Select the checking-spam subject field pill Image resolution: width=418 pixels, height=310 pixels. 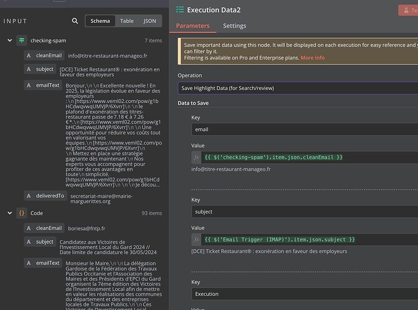(x=40, y=69)
